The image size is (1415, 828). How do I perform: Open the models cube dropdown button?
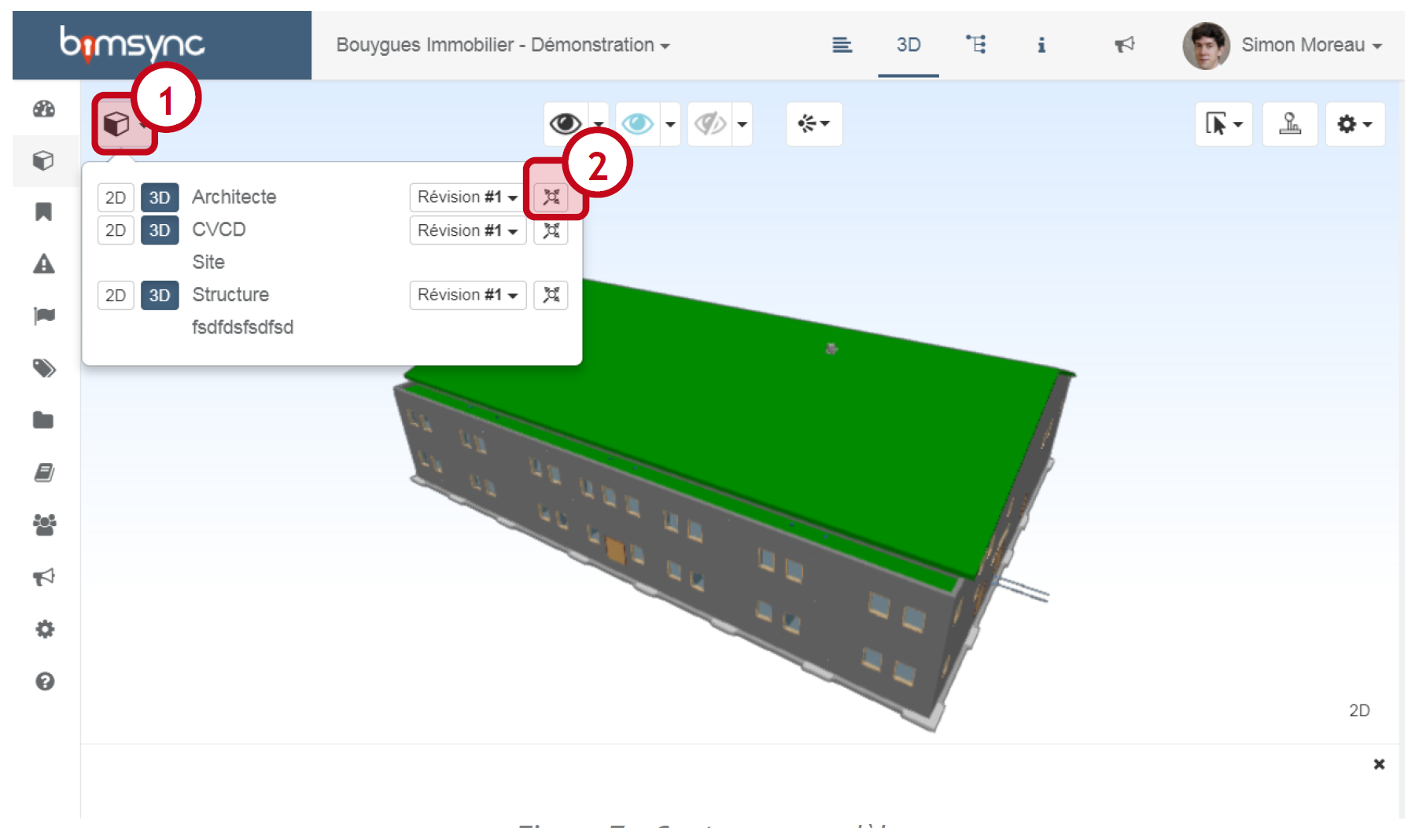(123, 123)
